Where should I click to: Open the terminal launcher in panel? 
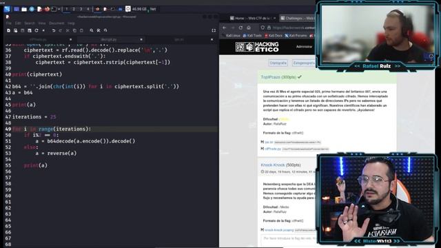[x=54, y=9]
